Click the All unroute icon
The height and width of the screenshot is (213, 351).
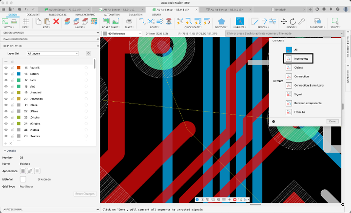tap(289, 49)
